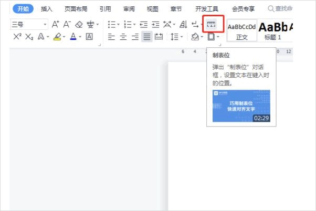Apply distributed alignment
316x211 pixels.
(x=159, y=37)
